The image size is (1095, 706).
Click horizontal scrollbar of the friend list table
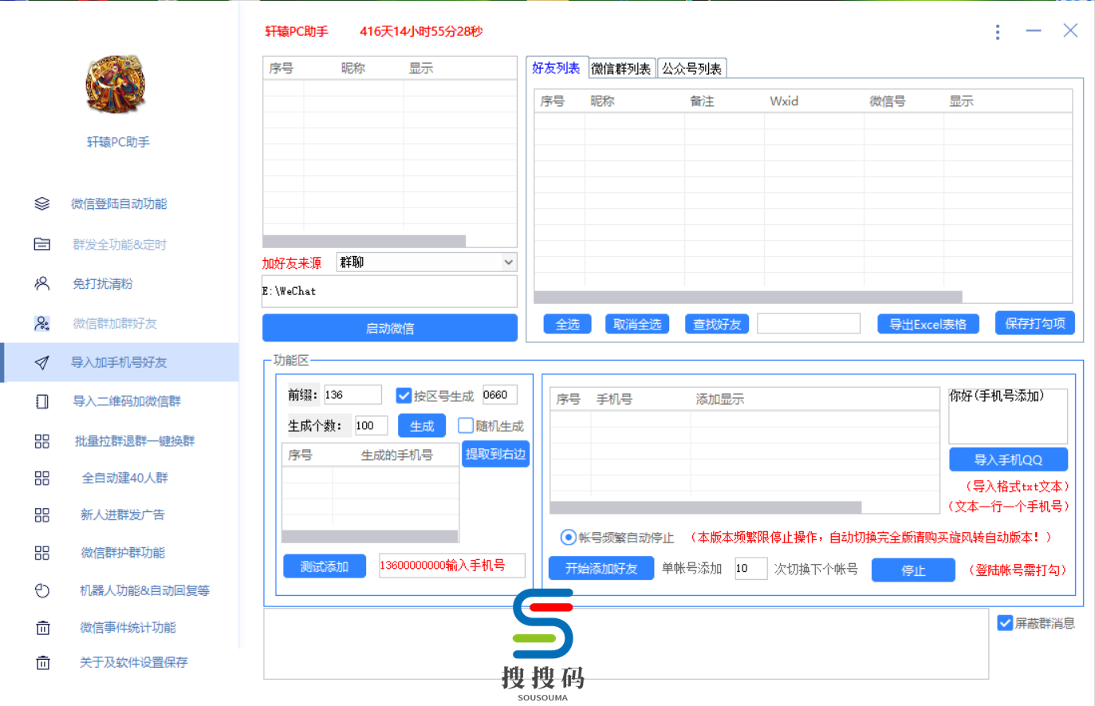[748, 297]
